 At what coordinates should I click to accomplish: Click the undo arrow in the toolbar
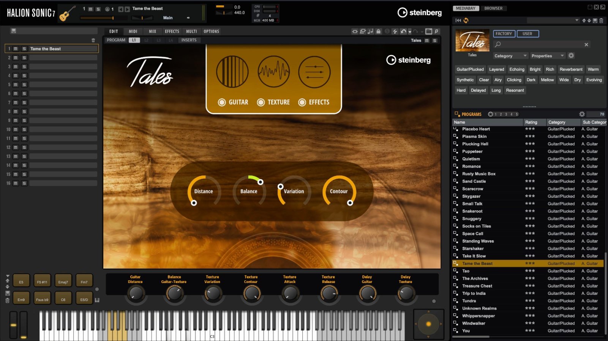(x=403, y=31)
